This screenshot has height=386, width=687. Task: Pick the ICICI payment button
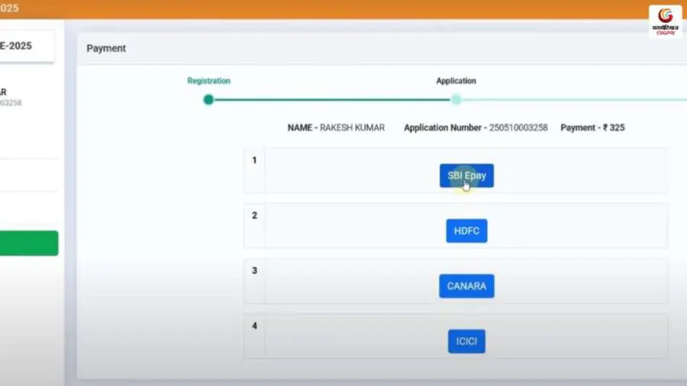click(x=466, y=341)
